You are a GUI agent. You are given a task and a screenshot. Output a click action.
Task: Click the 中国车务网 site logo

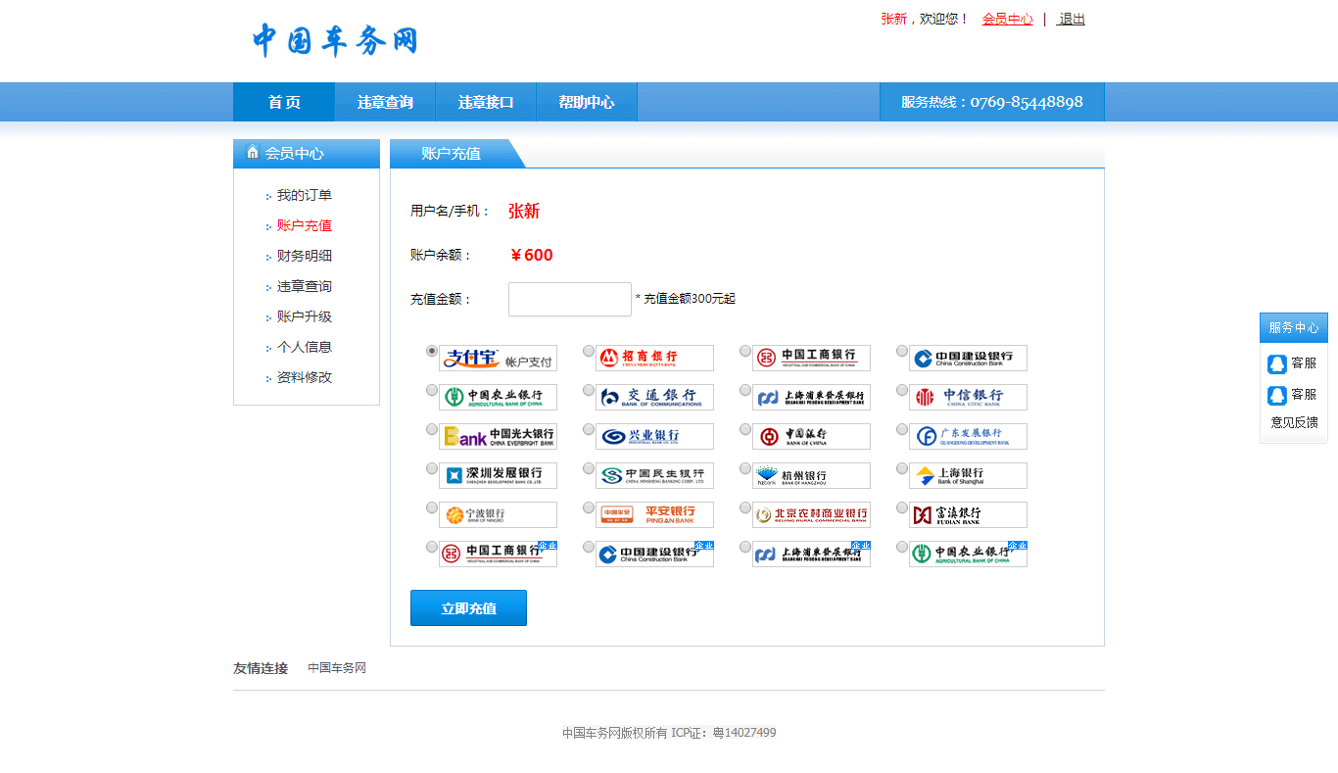pos(335,41)
